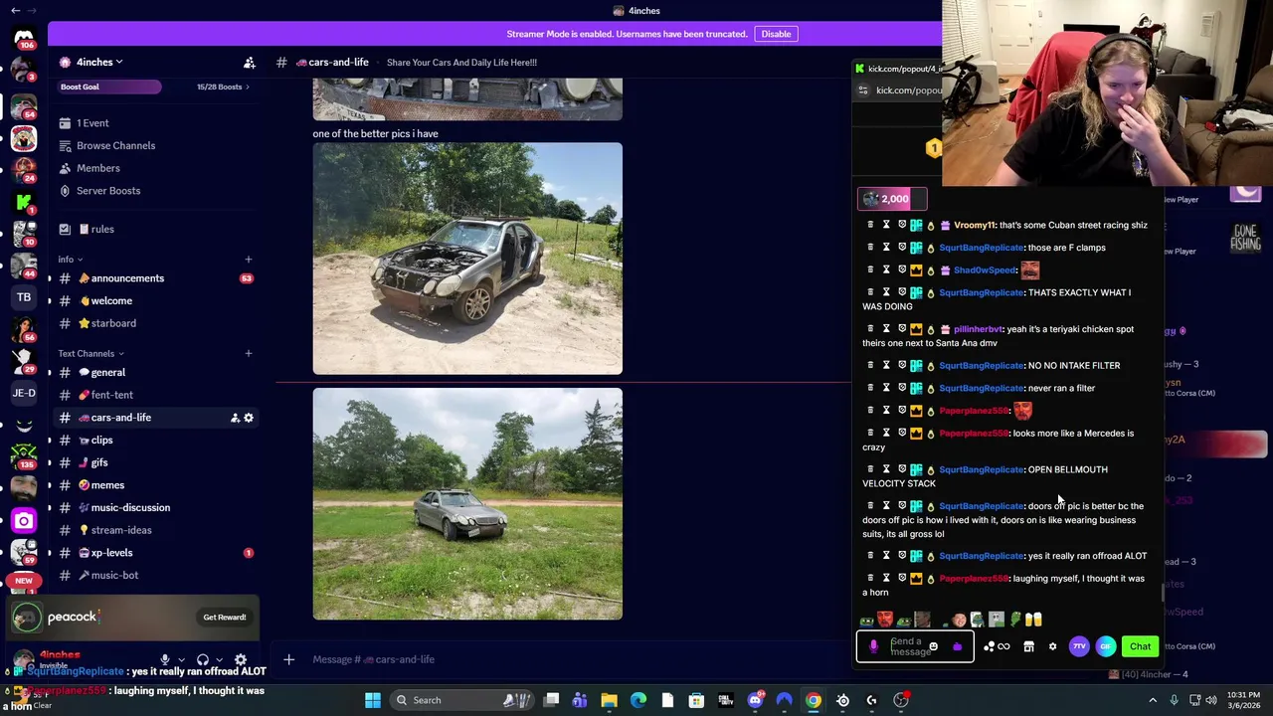Open Kick chat emoji picker
This screenshot has height=716, width=1273.
click(933, 646)
